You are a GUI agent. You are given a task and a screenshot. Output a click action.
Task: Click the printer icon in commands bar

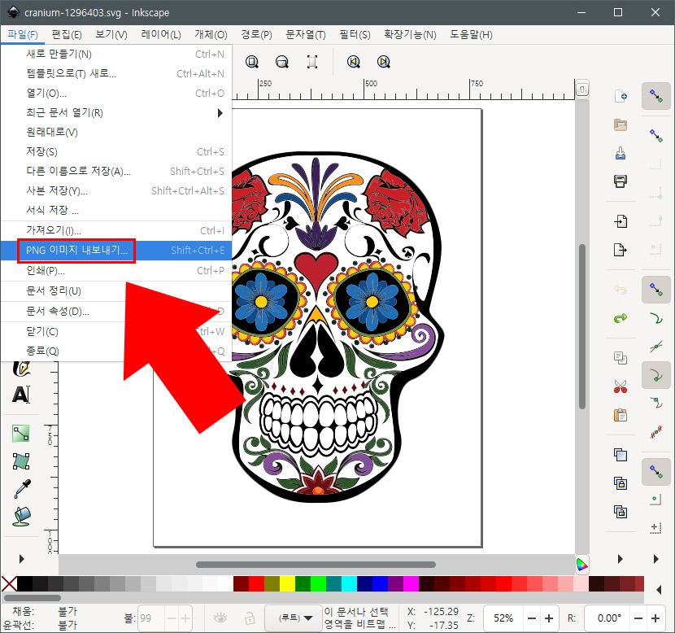(621, 181)
